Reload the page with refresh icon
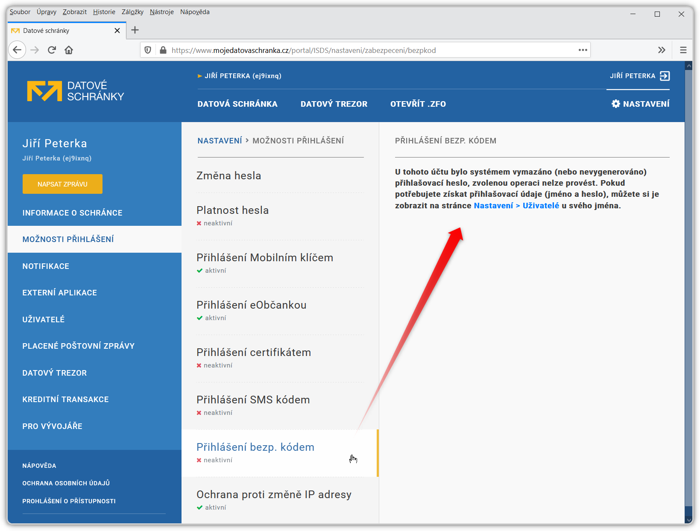The height and width of the screenshot is (531, 700). tap(52, 50)
